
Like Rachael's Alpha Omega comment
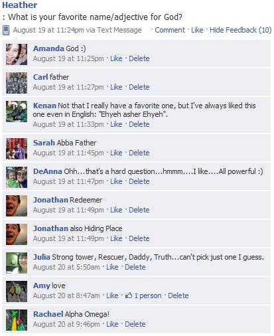(112, 324)
